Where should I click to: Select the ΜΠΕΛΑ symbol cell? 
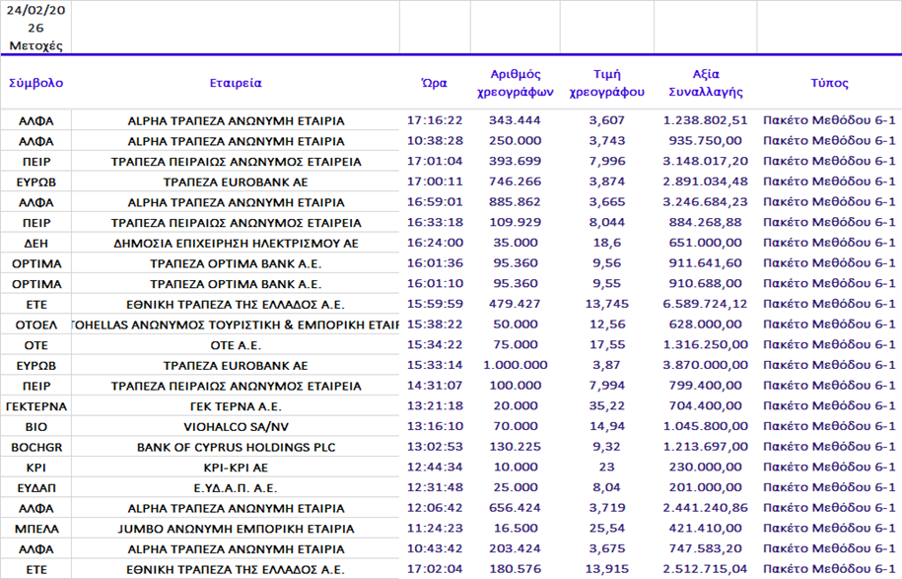point(35,529)
